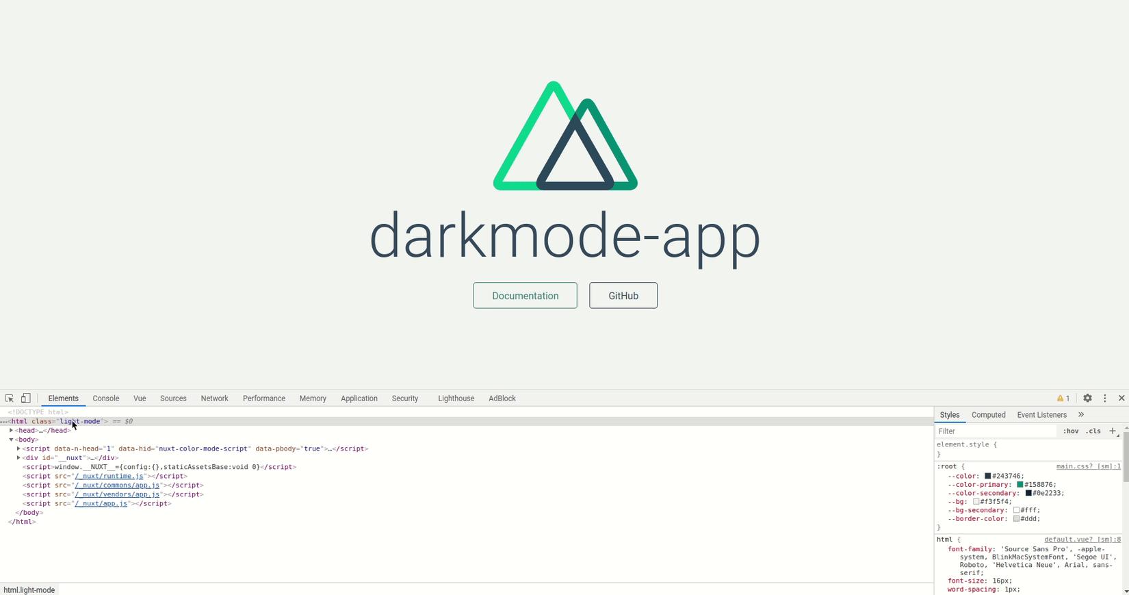Expand the div __nuxt node

(x=18, y=457)
